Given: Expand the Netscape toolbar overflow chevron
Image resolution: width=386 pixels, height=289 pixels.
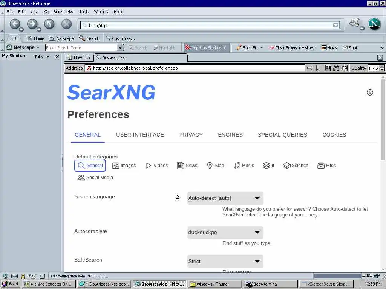Looking at the screenshot, I should (x=382, y=48).
